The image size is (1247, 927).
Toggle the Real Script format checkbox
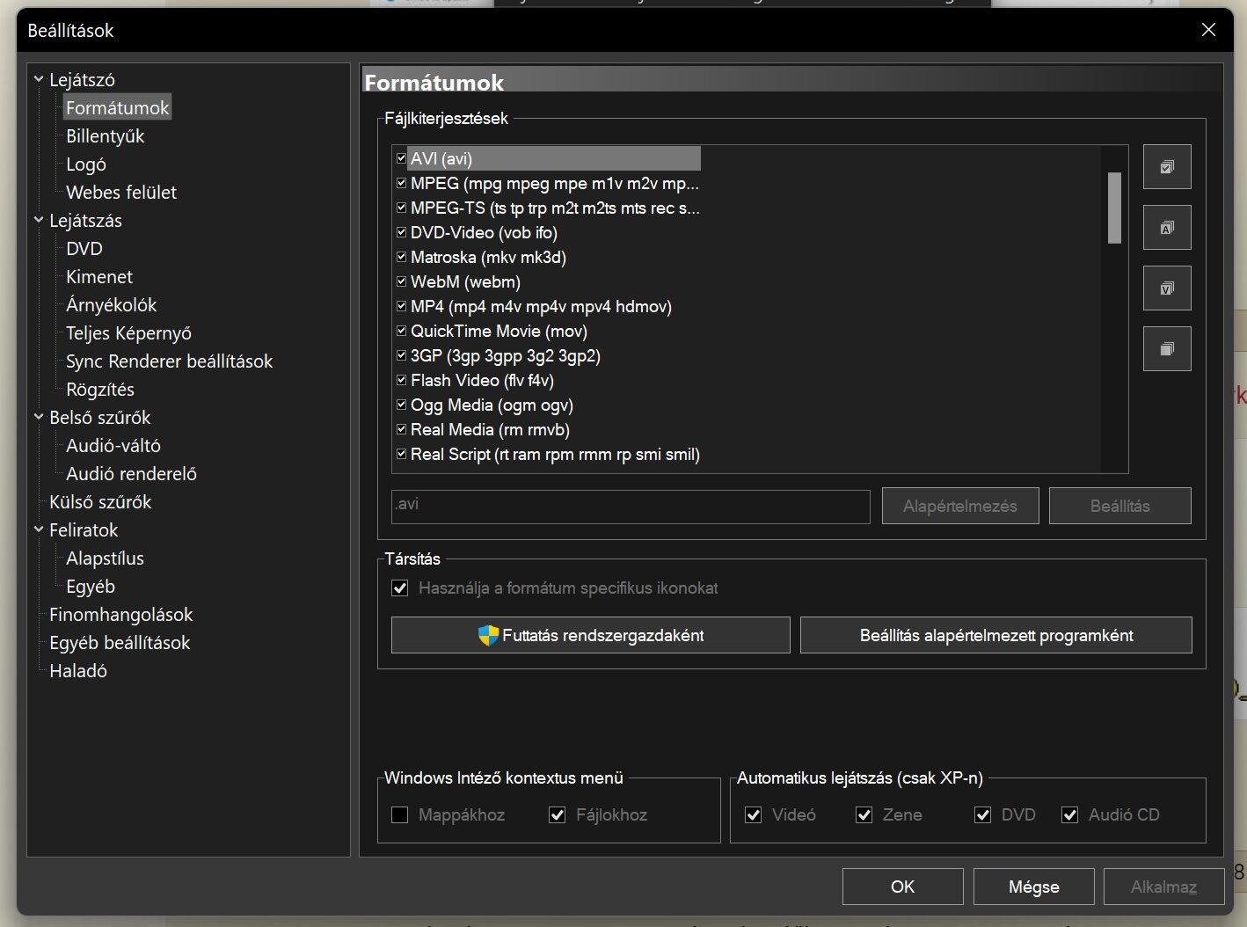401,454
